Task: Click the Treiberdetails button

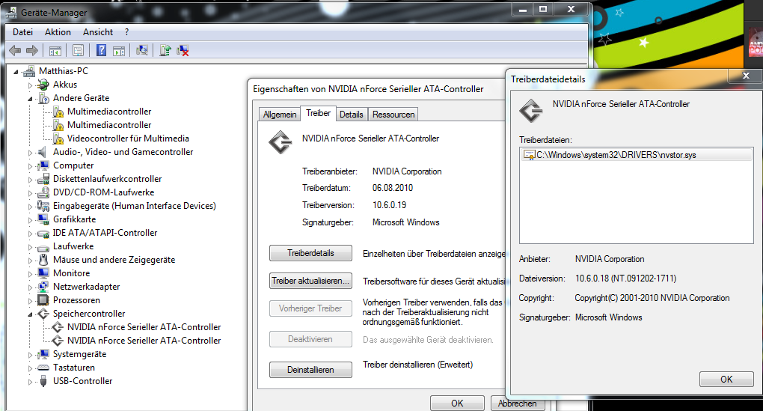Action: [x=310, y=253]
